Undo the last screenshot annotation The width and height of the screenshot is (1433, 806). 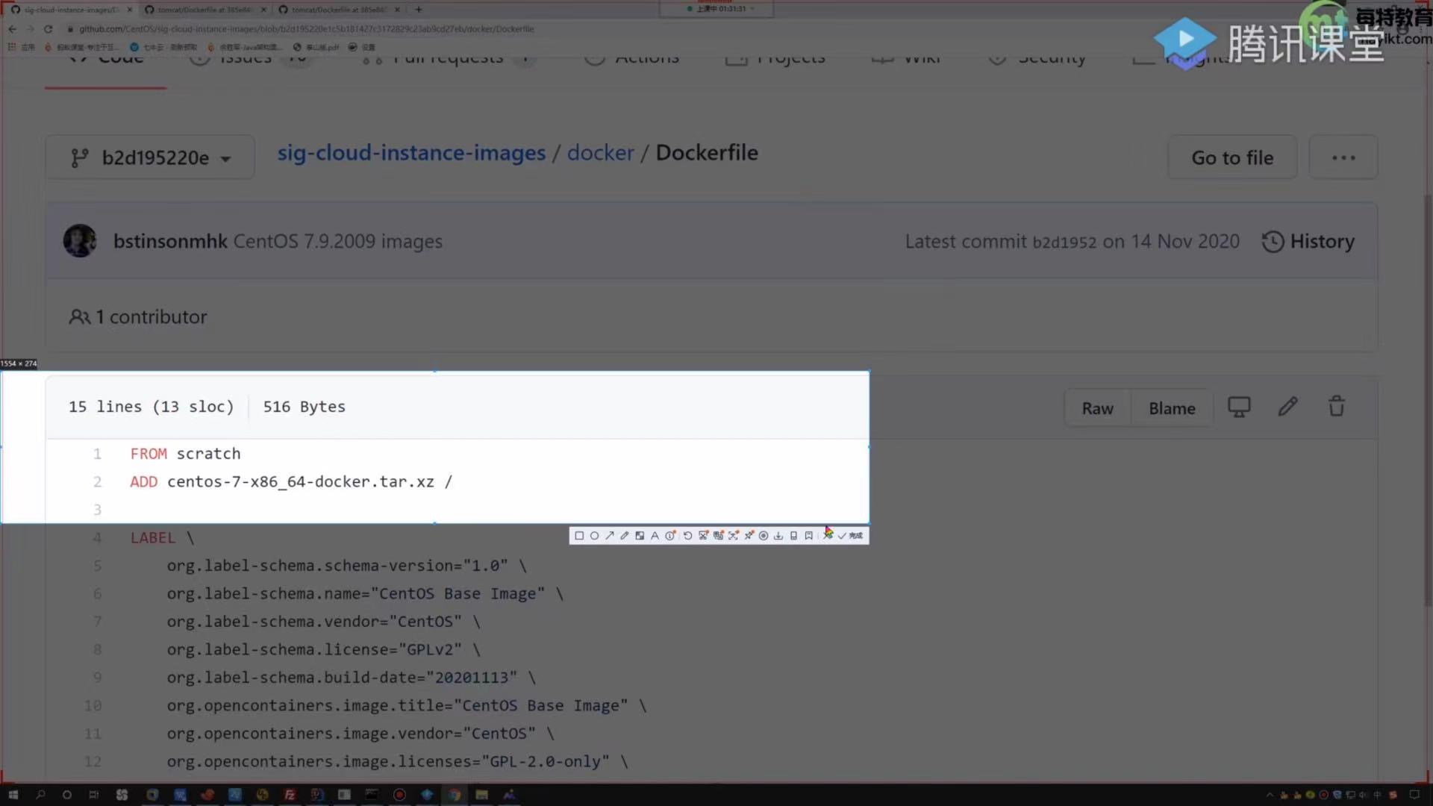tap(687, 536)
